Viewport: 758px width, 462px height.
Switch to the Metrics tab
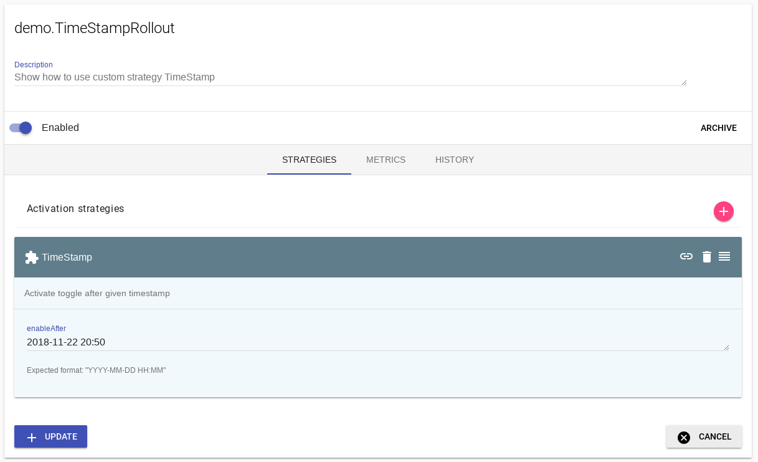[x=386, y=160]
